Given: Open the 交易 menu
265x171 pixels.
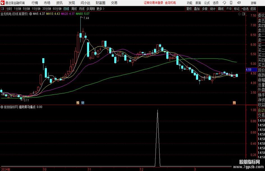Looking at the screenshot, I should pyautogui.click(x=114, y=3).
